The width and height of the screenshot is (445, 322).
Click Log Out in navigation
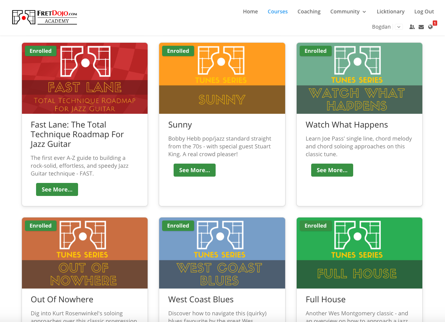coord(424,12)
